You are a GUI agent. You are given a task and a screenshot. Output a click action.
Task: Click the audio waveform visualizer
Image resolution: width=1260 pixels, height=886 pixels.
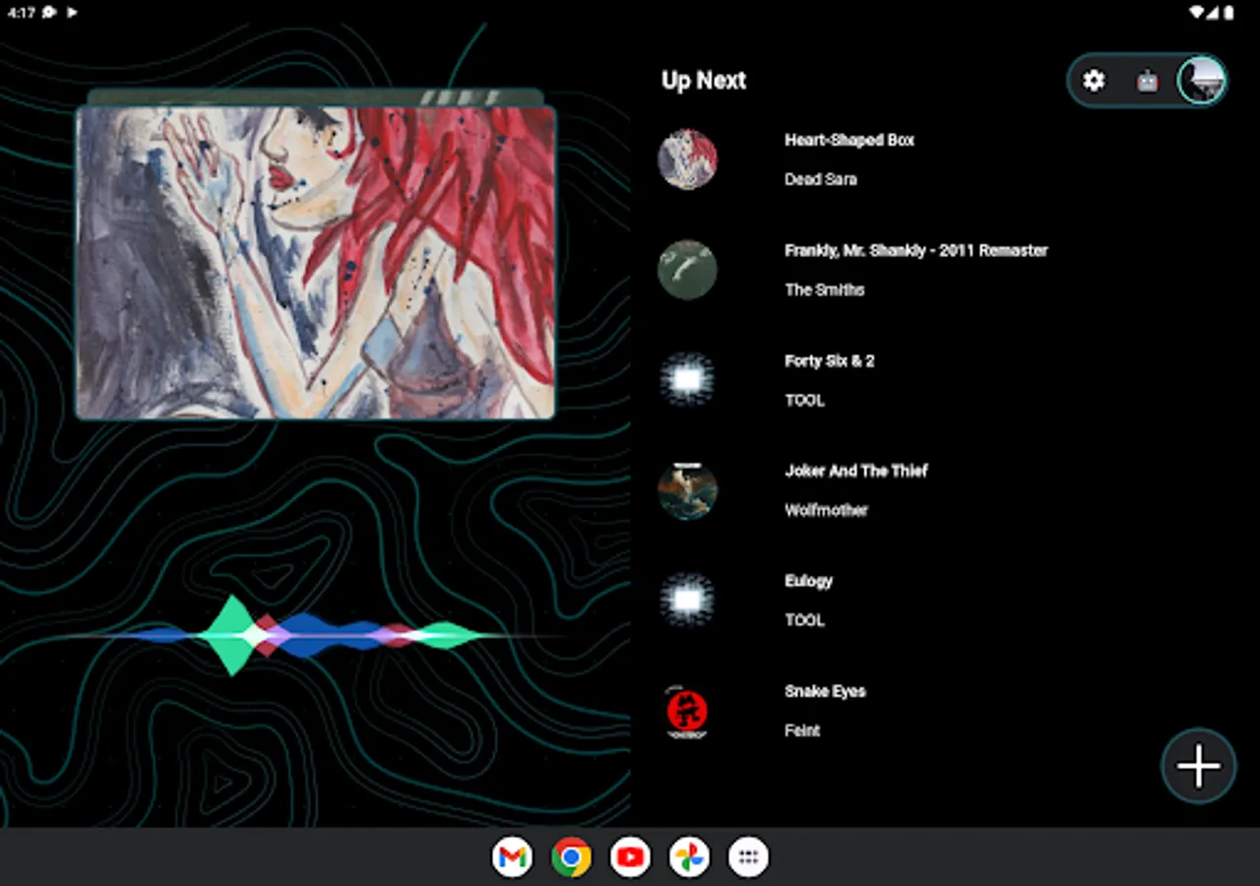click(307, 636)
